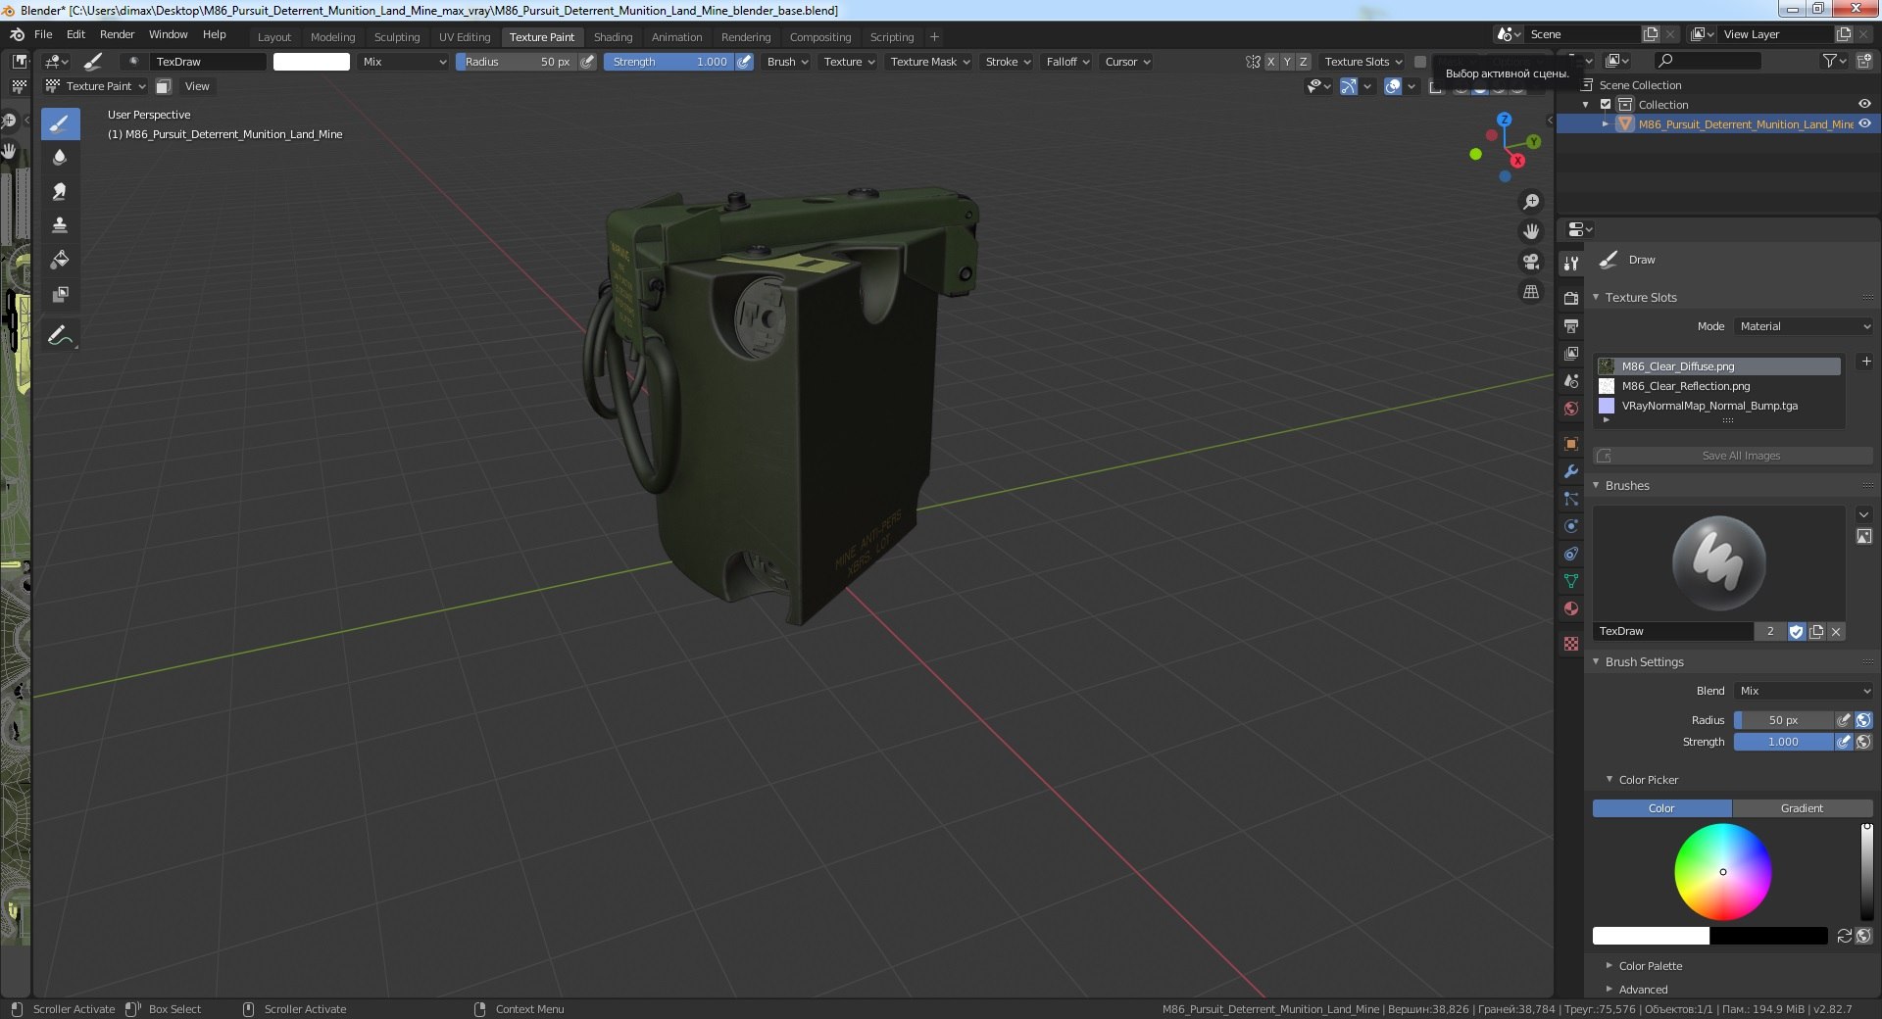1882x1019 pixels.
Task: Toggle camera view in viewport
Action: (x=1530, y=262)
